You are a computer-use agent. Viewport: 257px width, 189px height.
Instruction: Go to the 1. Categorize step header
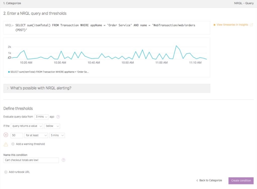tap(12, 3)
